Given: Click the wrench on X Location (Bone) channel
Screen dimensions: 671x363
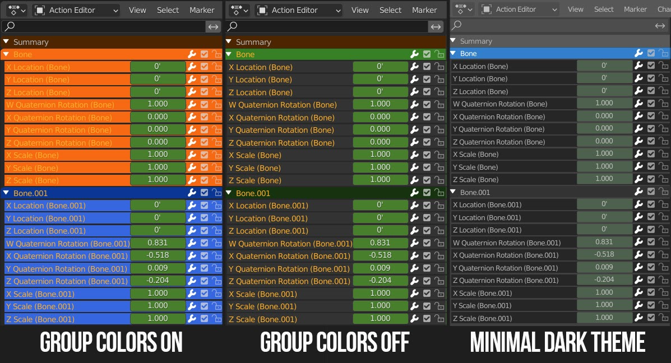Looking at the screenshot, I should pos(192,67).
